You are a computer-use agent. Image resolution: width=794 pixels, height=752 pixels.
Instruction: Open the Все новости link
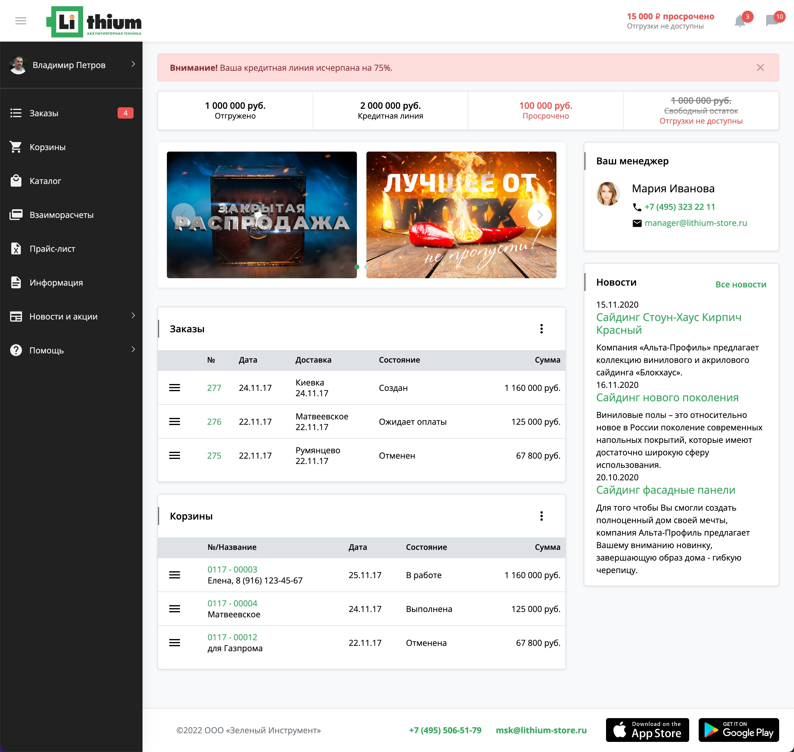point(740,285)
